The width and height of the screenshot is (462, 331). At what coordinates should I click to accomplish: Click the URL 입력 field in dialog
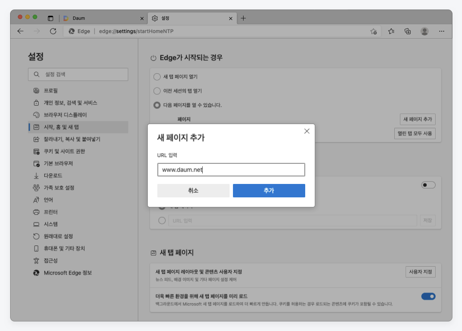coord(231,170)
